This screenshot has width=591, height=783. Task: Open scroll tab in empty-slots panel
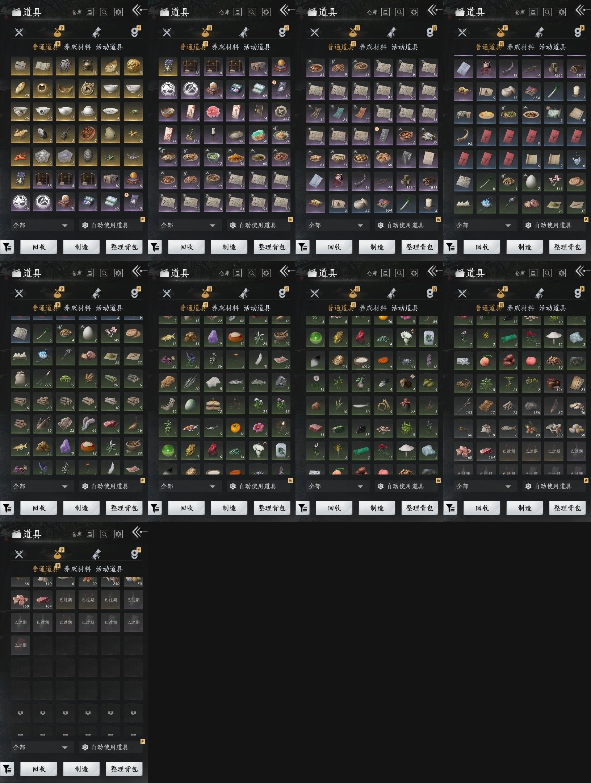point(96,554)
